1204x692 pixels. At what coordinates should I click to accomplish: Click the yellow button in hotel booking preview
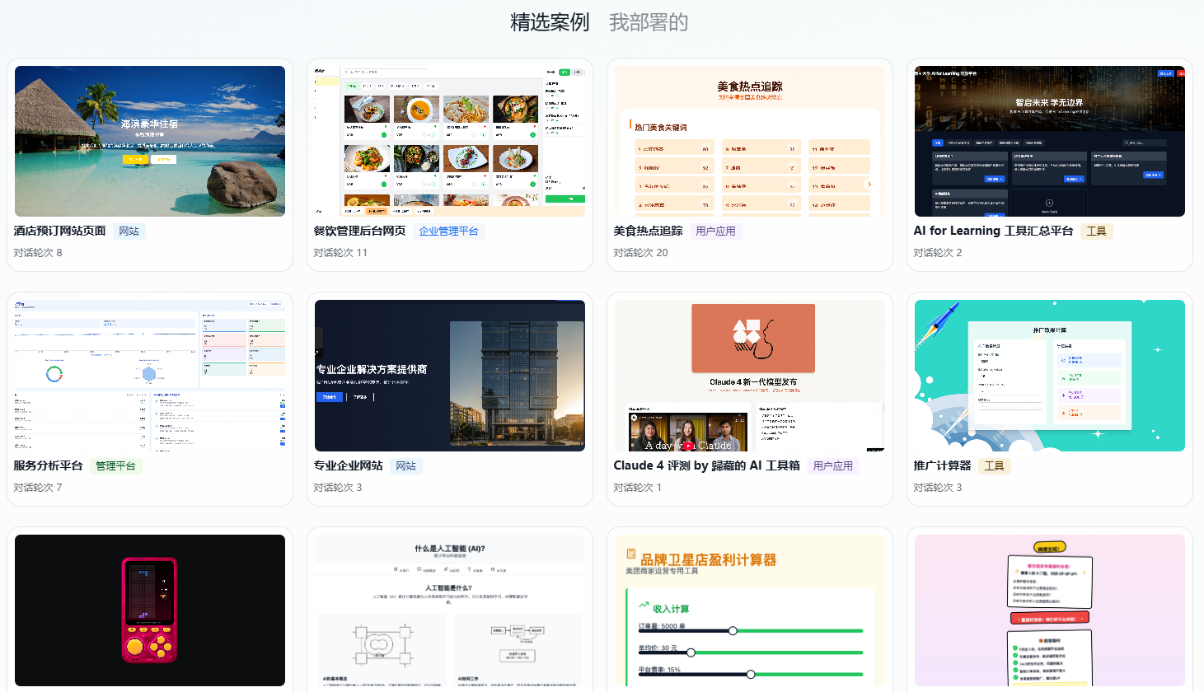pos(136,159)
